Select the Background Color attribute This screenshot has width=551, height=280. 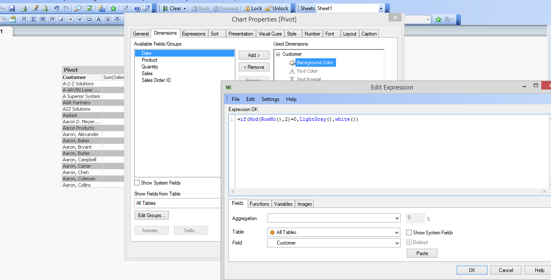(315, 63)
